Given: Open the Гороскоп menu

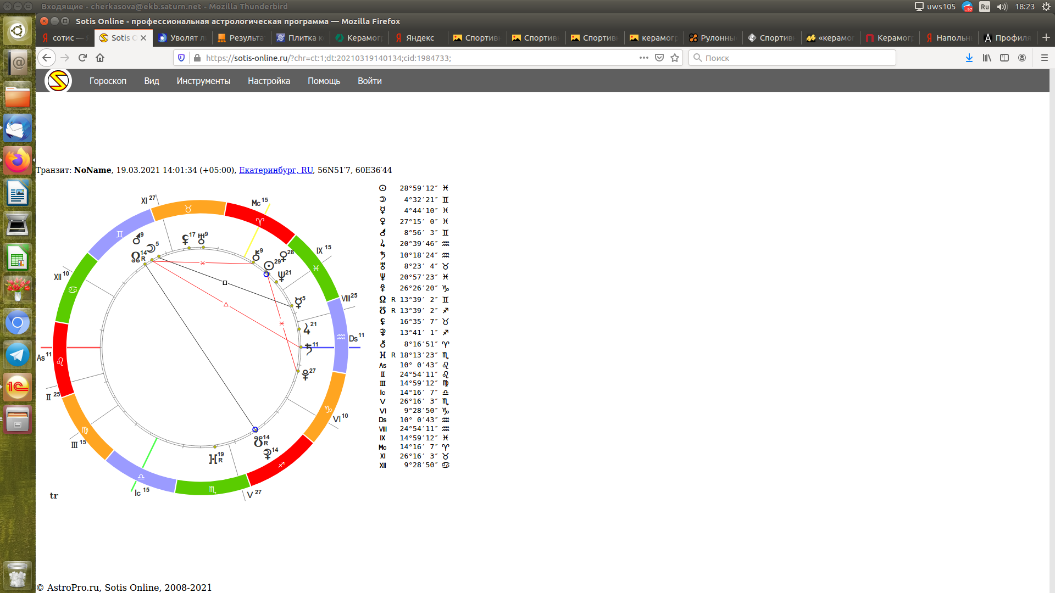Looking at the screenshot, I should tap(108, 81).
